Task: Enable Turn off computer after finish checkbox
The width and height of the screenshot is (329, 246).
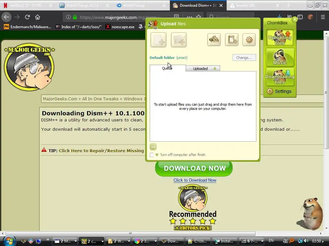Action: pyautogui.click(x=152, y=155)
